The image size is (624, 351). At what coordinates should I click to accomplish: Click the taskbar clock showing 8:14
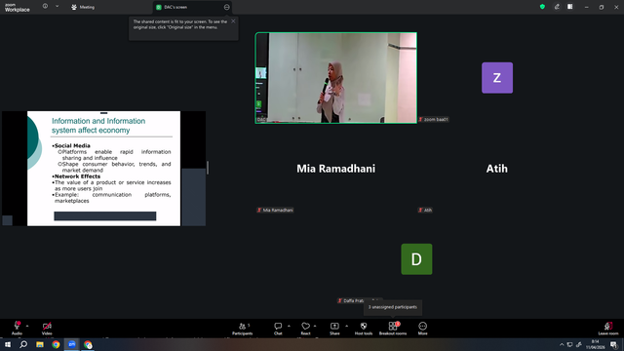pyautogui.click(x=596, y=344)
